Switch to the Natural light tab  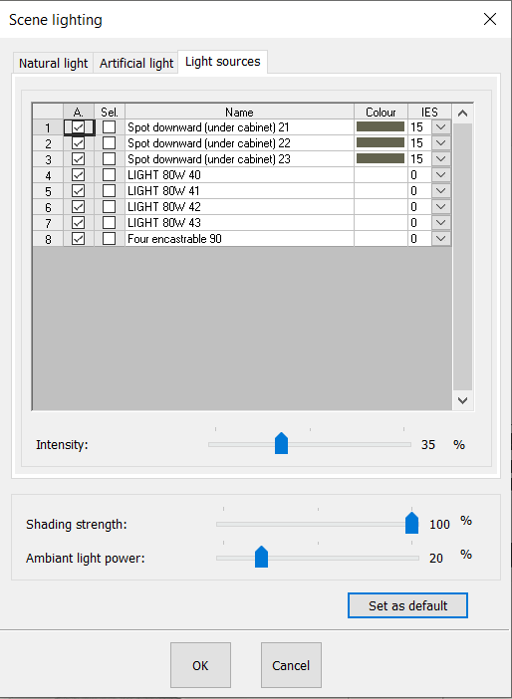[x=53, y=64]
